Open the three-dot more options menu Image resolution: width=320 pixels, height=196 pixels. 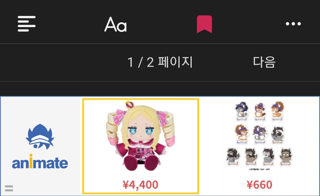coord(293,24)
